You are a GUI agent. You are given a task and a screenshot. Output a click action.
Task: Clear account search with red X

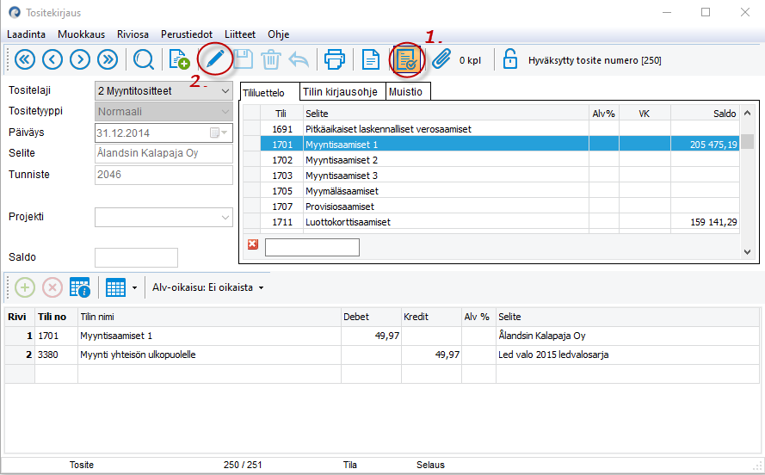click(253, 244)
